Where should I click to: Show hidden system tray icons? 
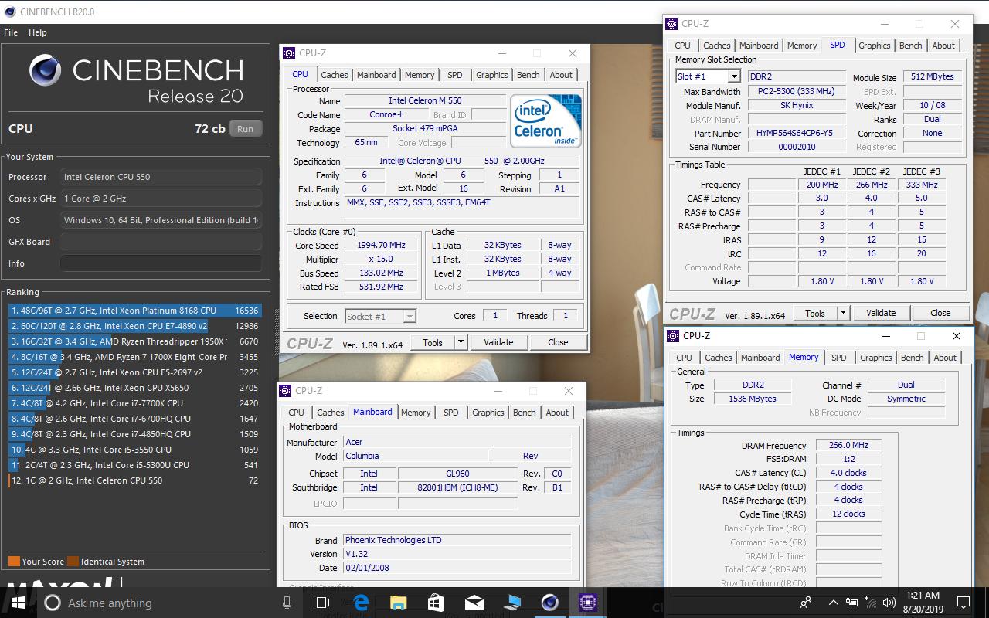(833, 603)
